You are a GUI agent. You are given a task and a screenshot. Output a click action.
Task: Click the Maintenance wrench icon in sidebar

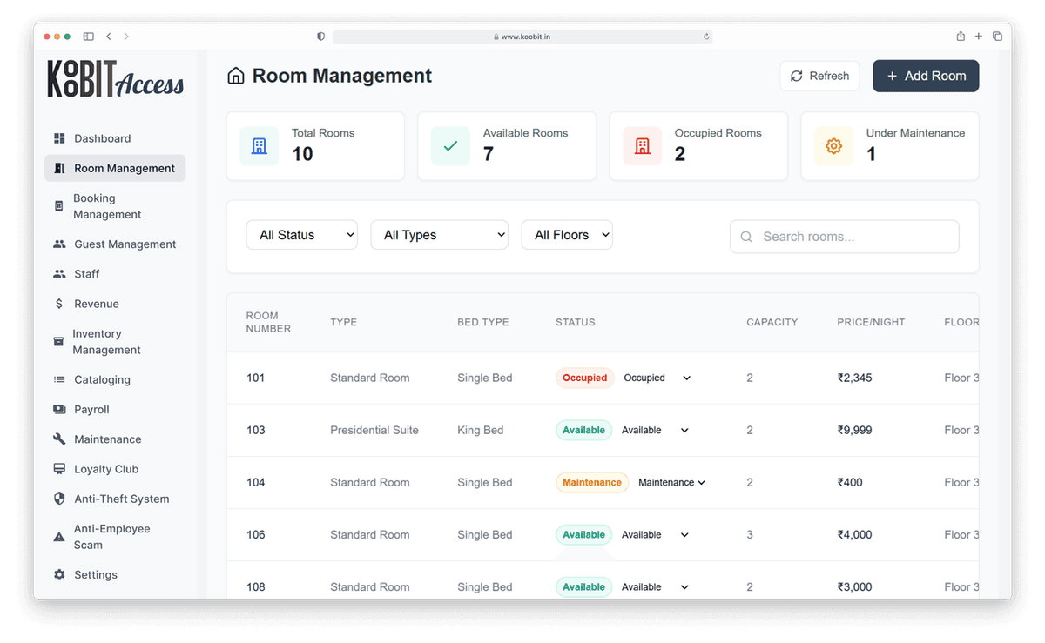pos(59,439)
